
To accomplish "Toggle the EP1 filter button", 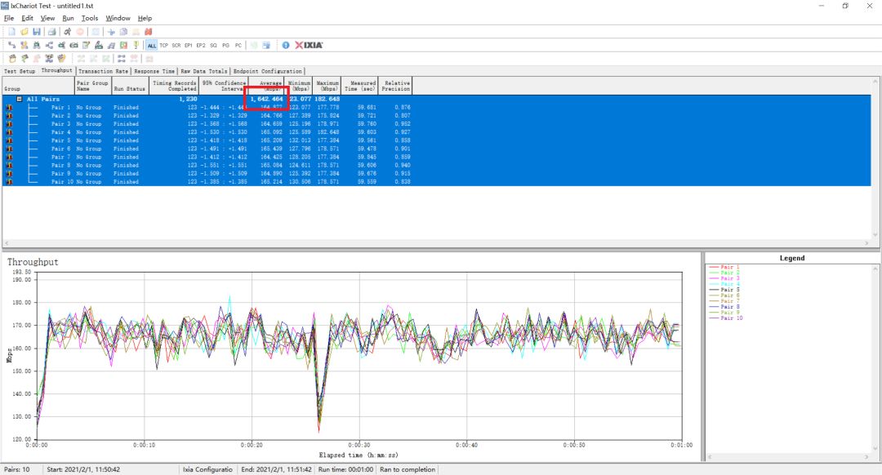I will tap(189, 45).
